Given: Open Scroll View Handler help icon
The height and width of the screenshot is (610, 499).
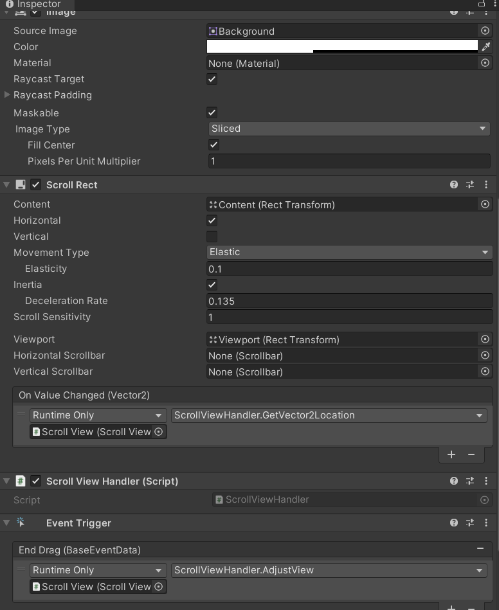Looking at the screenshot, I should click(454, 481).
